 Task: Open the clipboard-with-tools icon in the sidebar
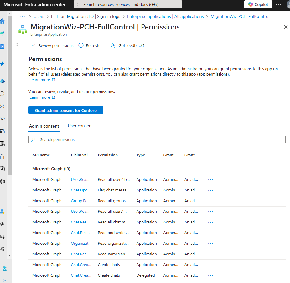point(2,46)
